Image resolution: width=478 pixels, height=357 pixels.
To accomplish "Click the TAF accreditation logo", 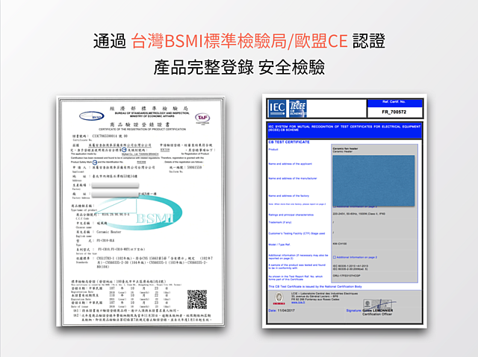I will [202, 118].
